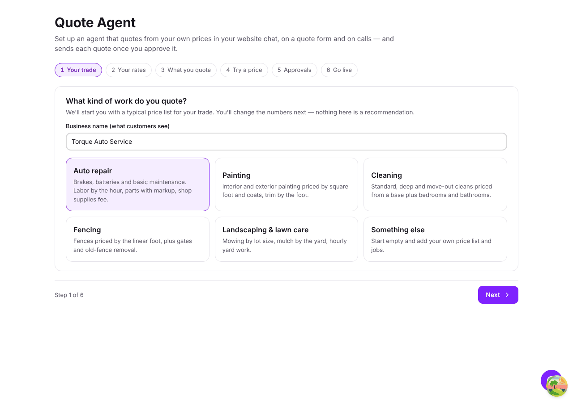The image size is (573, 402).
Task: Select the Painting trade card
Action: (x=286, y=184)
